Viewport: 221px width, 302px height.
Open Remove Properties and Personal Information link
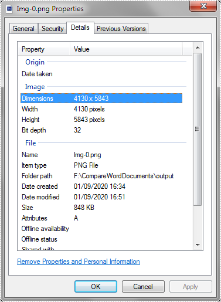click(x=79, y=262)
